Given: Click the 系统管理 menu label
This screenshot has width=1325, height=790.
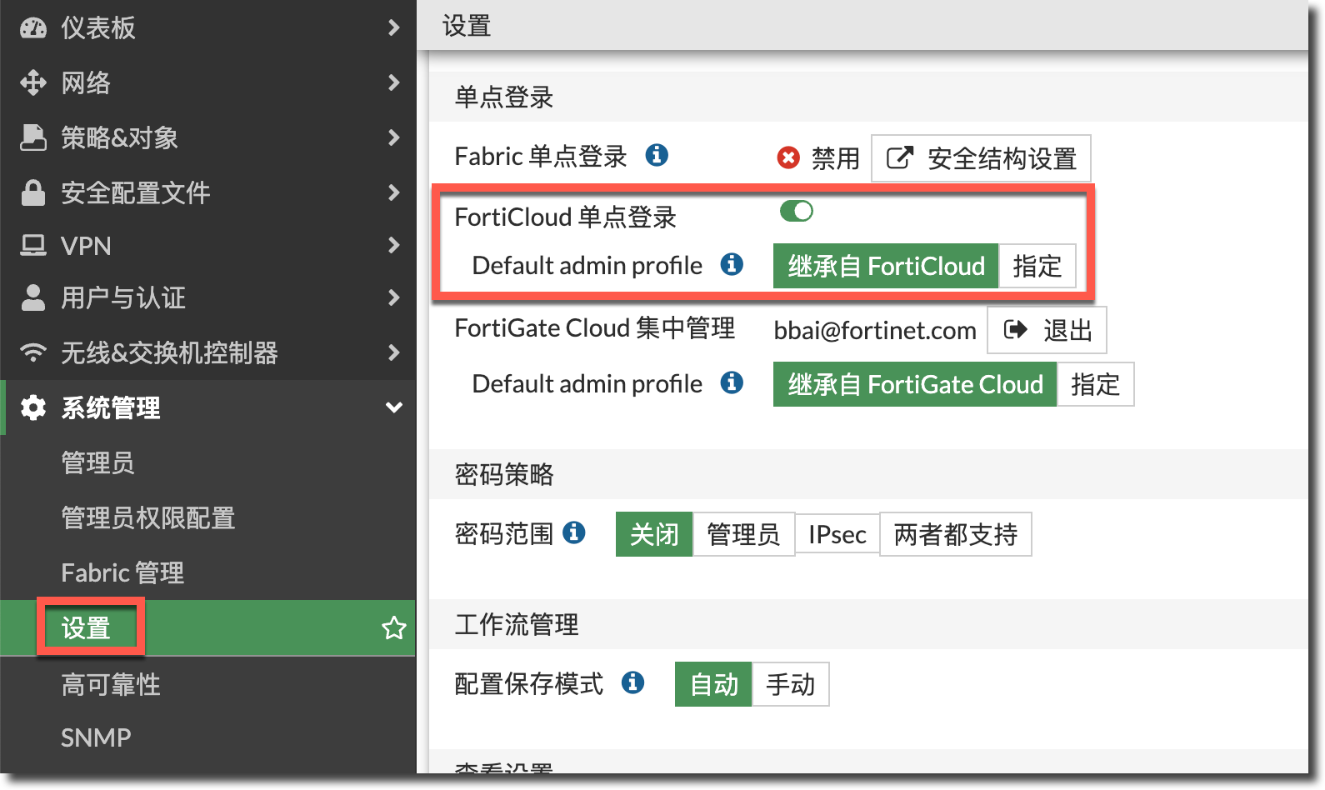Looking at the screenshot, I should (111, 407).
